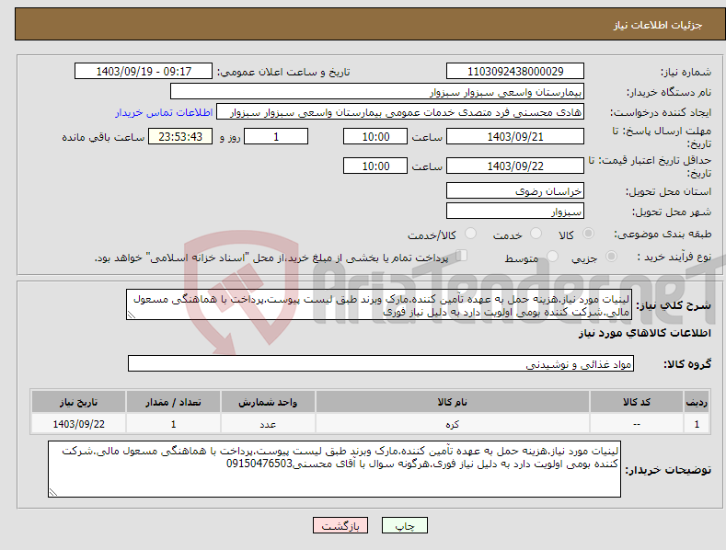The width and height of the screenshot is (726, 550).
Task: Click the response deadline date 1403/09/21
Action: pos(515,136)
